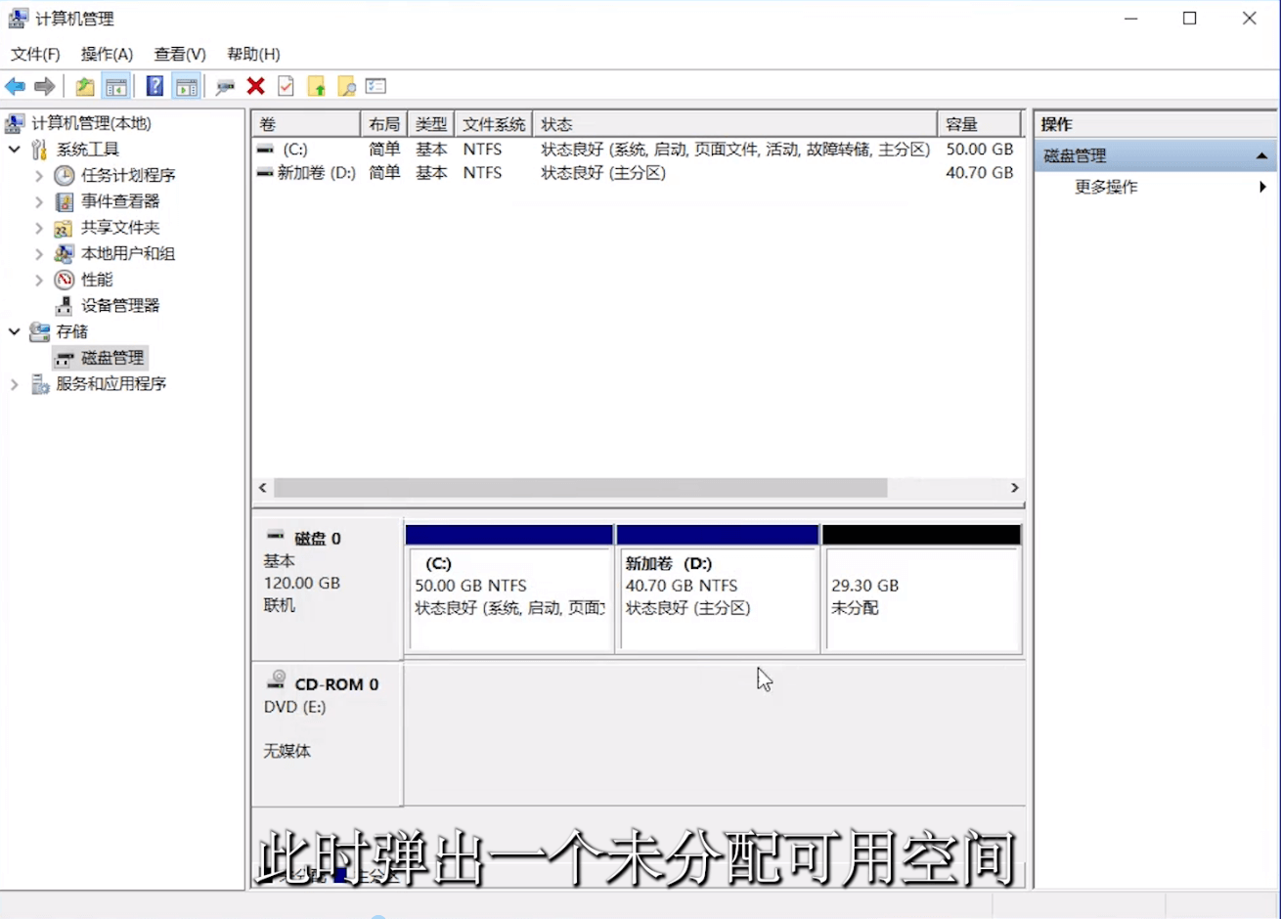Open Help via the blue question mark icon
This screenshot has height=919, width=1281.
coord(155,86)
